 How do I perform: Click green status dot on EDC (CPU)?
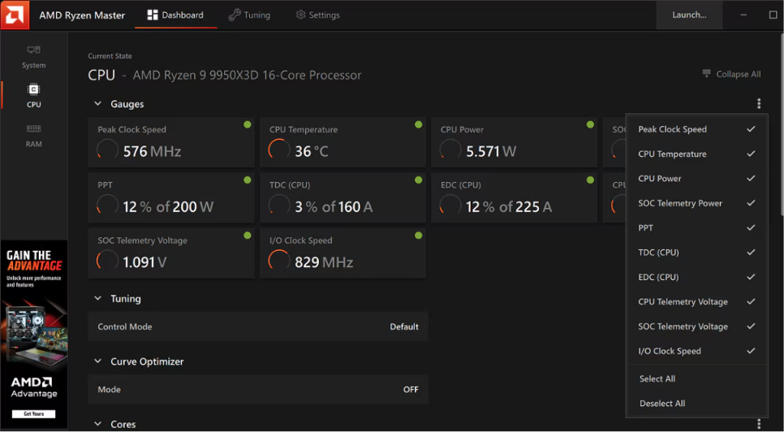(x=590, y=180)
